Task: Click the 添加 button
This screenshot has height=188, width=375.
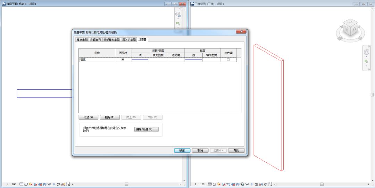Action: (x=89, y=117)
